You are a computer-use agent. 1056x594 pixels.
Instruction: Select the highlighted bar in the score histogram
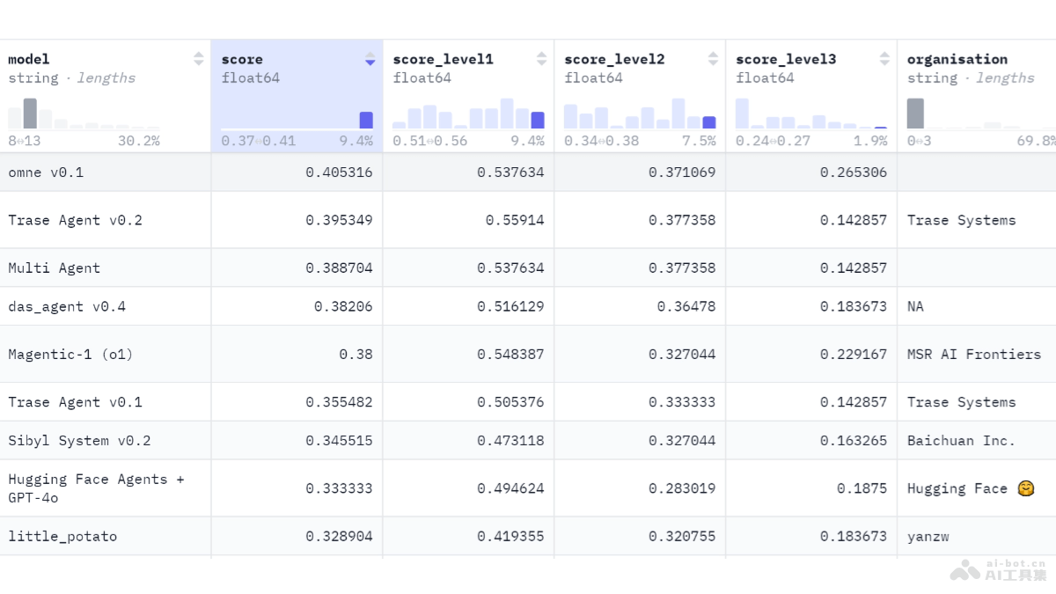point(366,121)
